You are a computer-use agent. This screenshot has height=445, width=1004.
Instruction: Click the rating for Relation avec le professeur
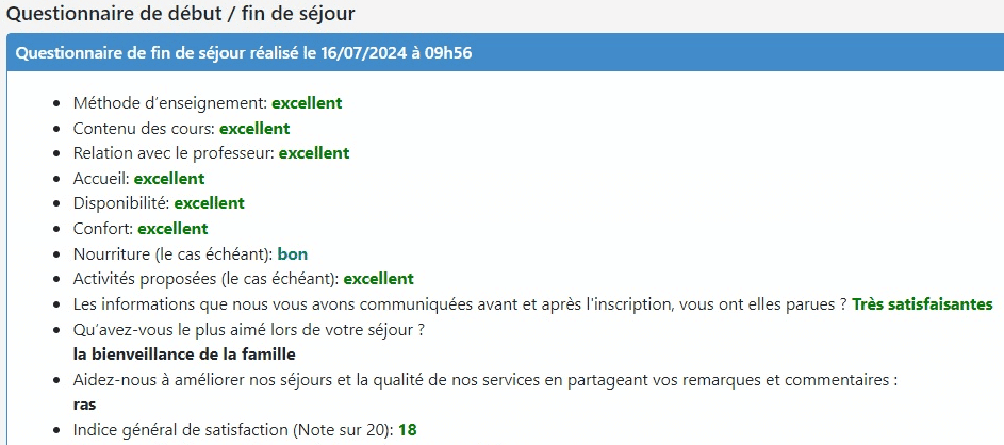pyautogui.click(x=314, y=153)
